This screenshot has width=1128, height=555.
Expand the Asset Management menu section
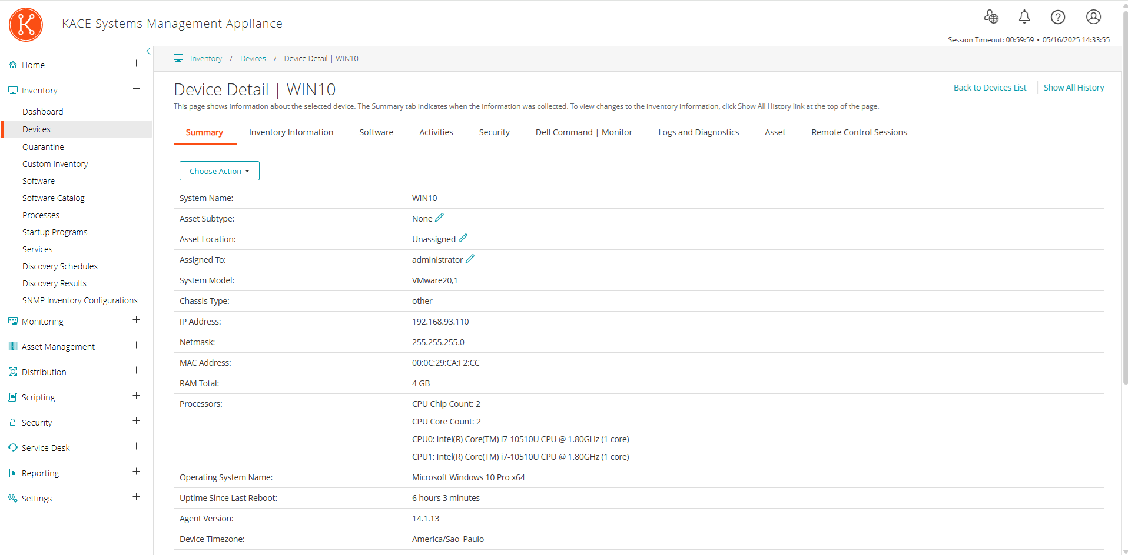136,345
